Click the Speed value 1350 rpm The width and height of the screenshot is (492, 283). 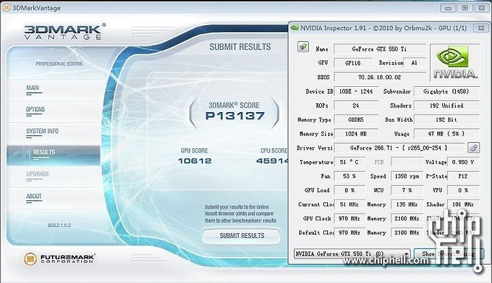[407, 176]
